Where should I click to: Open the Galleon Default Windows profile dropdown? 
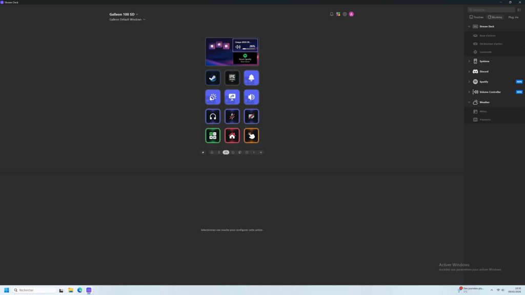[126, 19]
